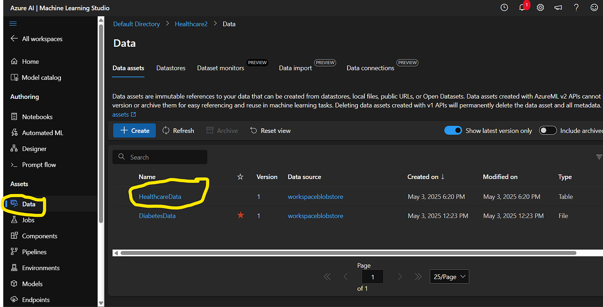The height and width of the screenshot is (307, 603).
Task: Open the hamburger navigation menu icon
Action: pos(13,24)
